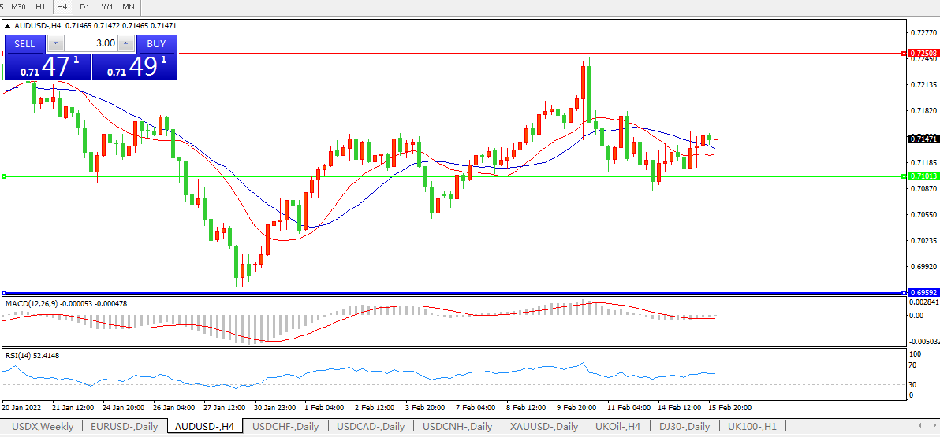Open the XAUUSD-,Daily chart tab
The width and height of the screenshot is (940, 437).
pyautogui.click(x=543, y=427)
